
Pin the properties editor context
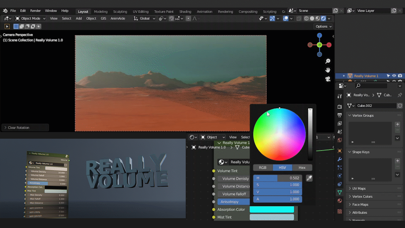(400, 95)
